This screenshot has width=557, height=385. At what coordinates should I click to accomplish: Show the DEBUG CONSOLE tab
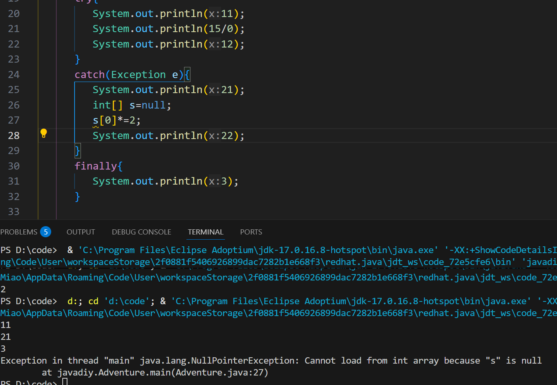click(x=141, y=232)
